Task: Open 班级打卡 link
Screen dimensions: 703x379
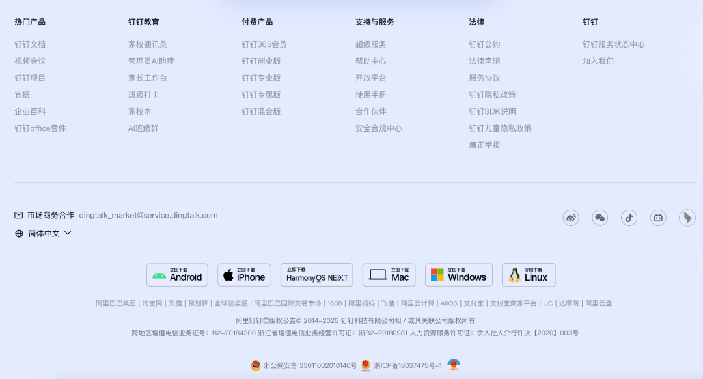Action: (x=143, y=94)
